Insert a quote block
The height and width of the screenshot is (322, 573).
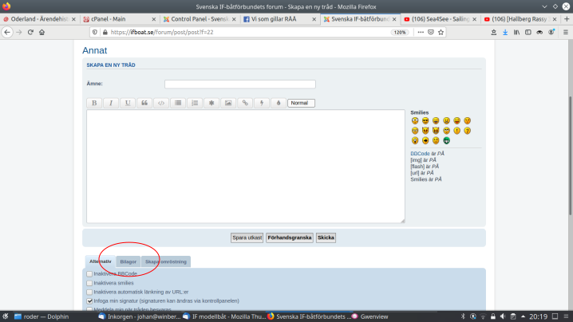pyautogui.click(x=144, y=103)
